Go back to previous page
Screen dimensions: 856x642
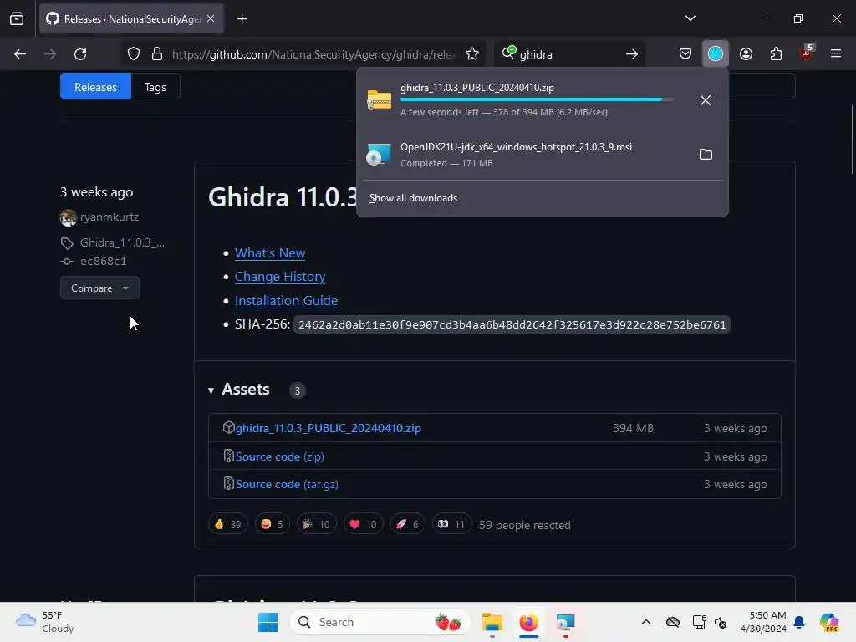click(x=20, y=54)
